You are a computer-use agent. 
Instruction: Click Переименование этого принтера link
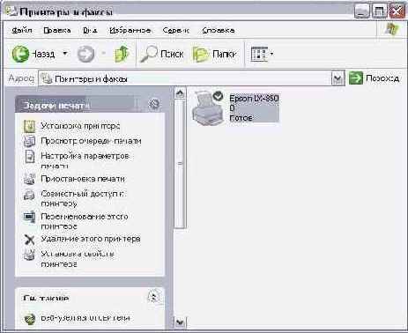[85, 221]
